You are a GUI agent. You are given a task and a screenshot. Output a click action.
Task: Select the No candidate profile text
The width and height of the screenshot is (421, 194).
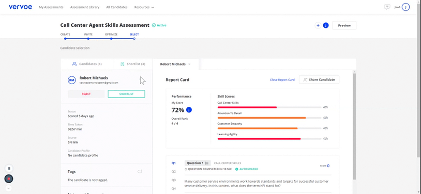click(83, 155)
